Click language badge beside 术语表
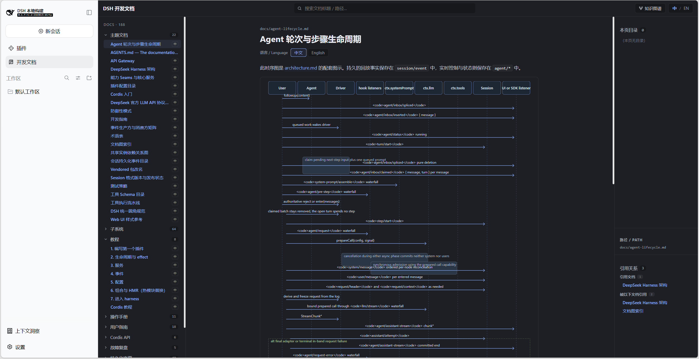Image resolution: width=699 pixels, height=359 pixels. [x=175, y=136]
